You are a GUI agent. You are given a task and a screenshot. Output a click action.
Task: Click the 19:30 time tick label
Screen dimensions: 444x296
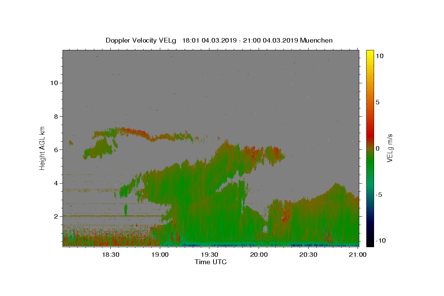tap(209, 255)
